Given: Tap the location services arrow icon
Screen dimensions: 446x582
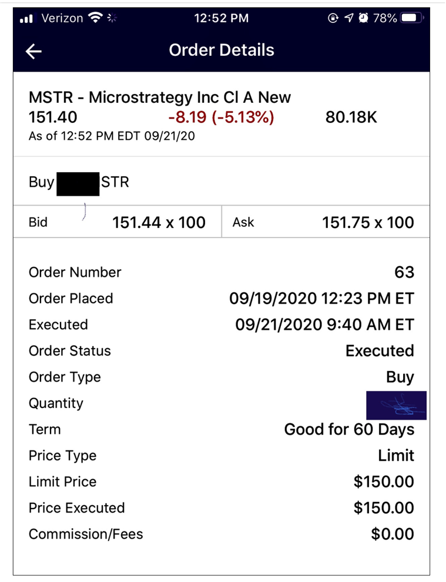Looking at the screenshot, I should pyautogui.click(x=349, y=18).
